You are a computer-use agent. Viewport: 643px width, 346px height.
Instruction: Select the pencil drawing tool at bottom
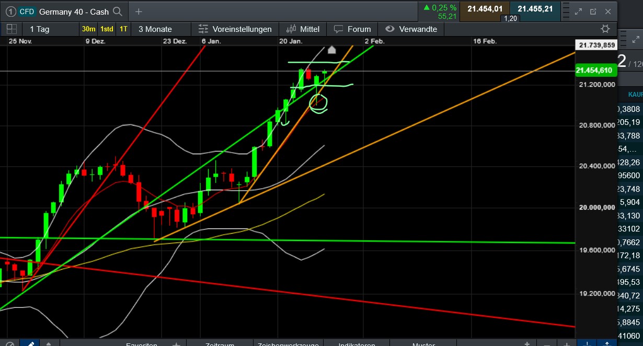click(x=30, y=343)
